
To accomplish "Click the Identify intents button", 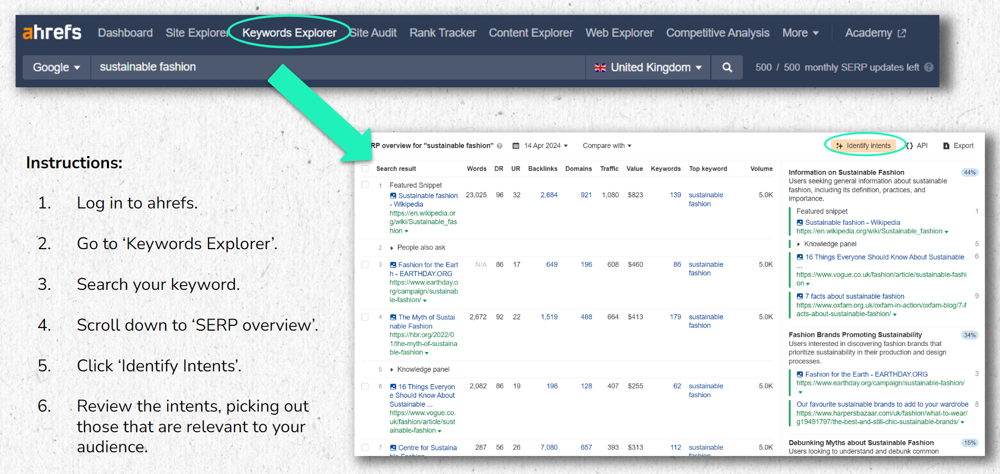I will coord(863,146).
